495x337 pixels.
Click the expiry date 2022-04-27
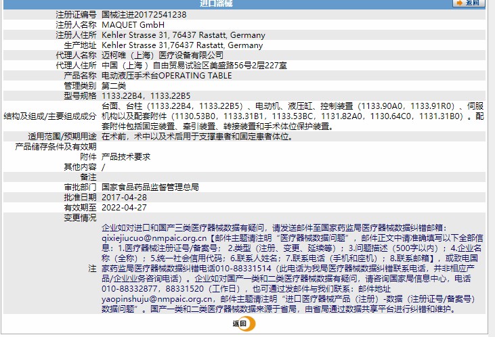coord(124,207)
